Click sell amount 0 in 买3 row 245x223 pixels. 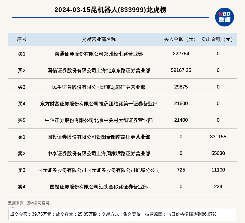tap(218, 87)
